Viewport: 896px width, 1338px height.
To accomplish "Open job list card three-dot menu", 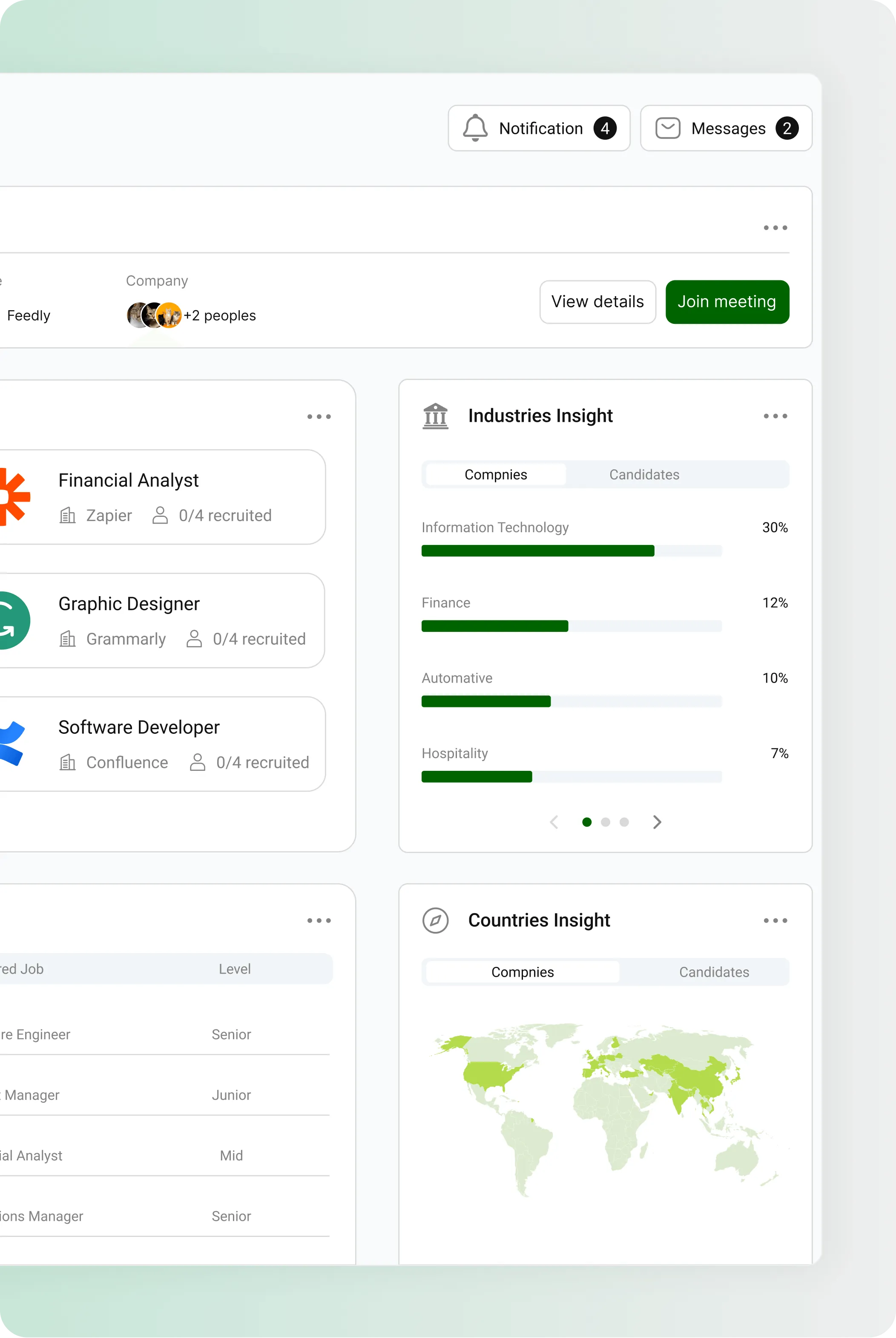I will [319, 416].
